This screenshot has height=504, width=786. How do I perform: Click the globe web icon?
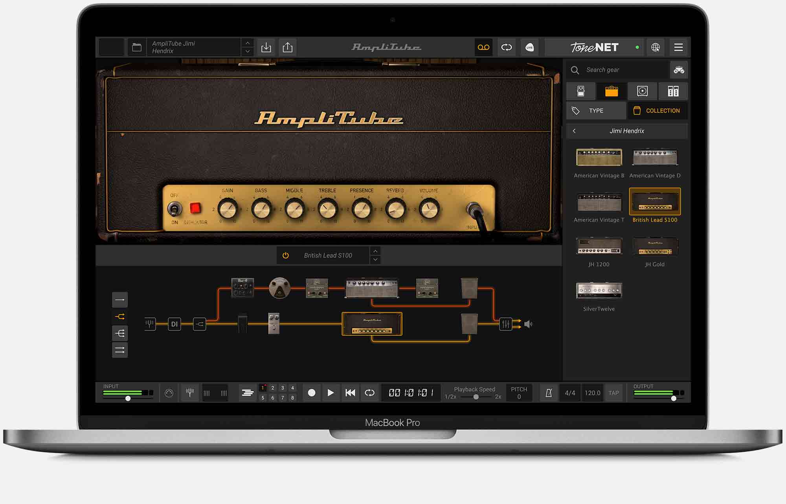point(656,48)
